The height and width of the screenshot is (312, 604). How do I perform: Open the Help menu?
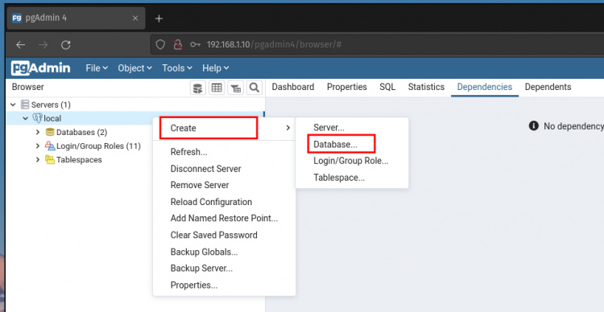[216, 68]
